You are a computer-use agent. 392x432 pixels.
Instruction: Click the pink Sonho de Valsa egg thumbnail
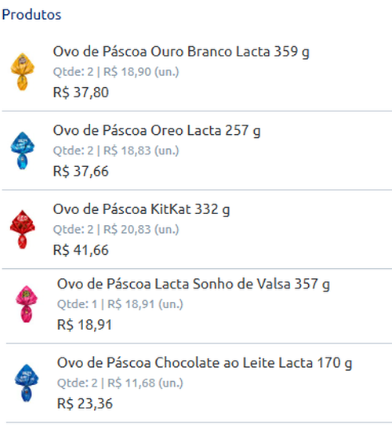[27, 304]
